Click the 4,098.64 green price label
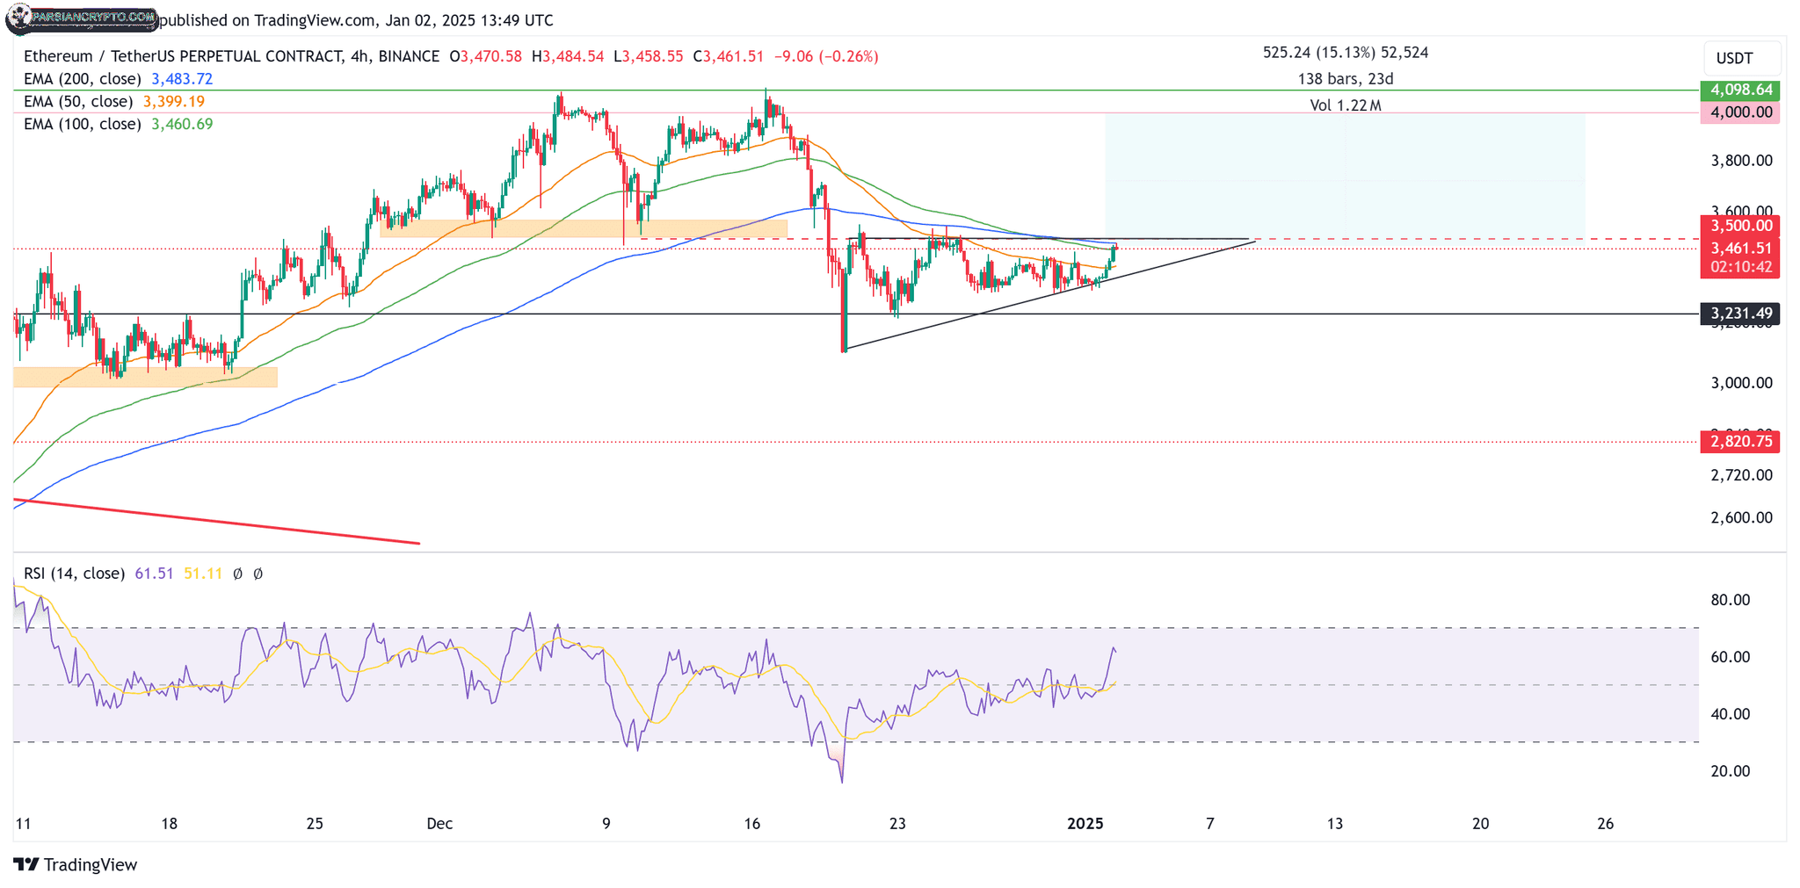 click(1740, 90)
